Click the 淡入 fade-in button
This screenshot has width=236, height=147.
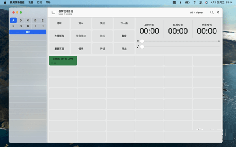[x=81, y=23]
